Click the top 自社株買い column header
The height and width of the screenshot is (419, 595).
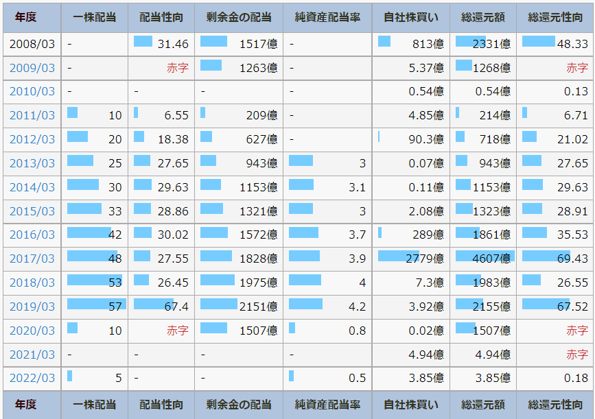click(x=411, y=17)
